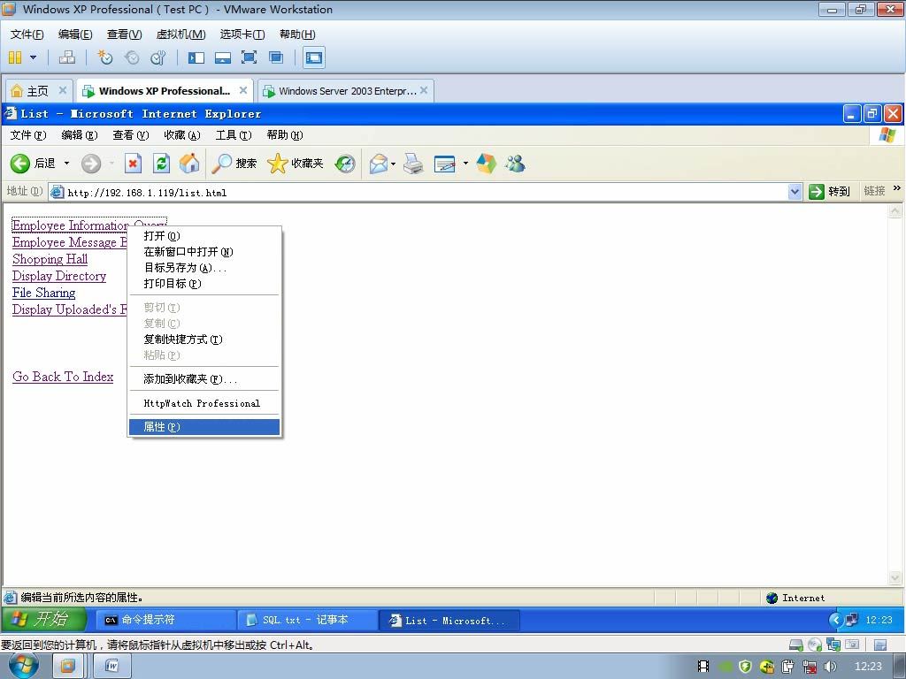
Task: Switch to the 主页 tab
Action: pos(38,91)
